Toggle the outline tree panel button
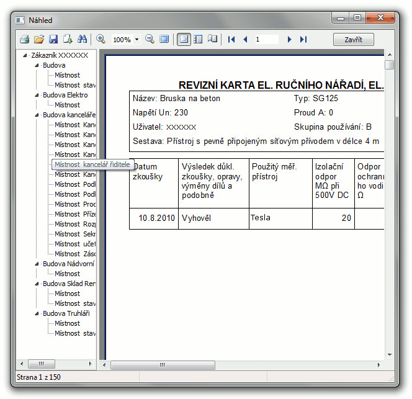 pyautogui.click(x=184, y=40)
